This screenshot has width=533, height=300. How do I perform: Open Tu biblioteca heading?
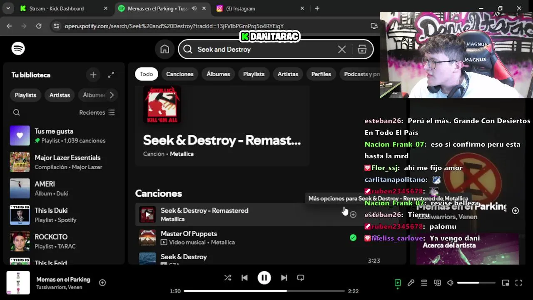pos(31,75)
